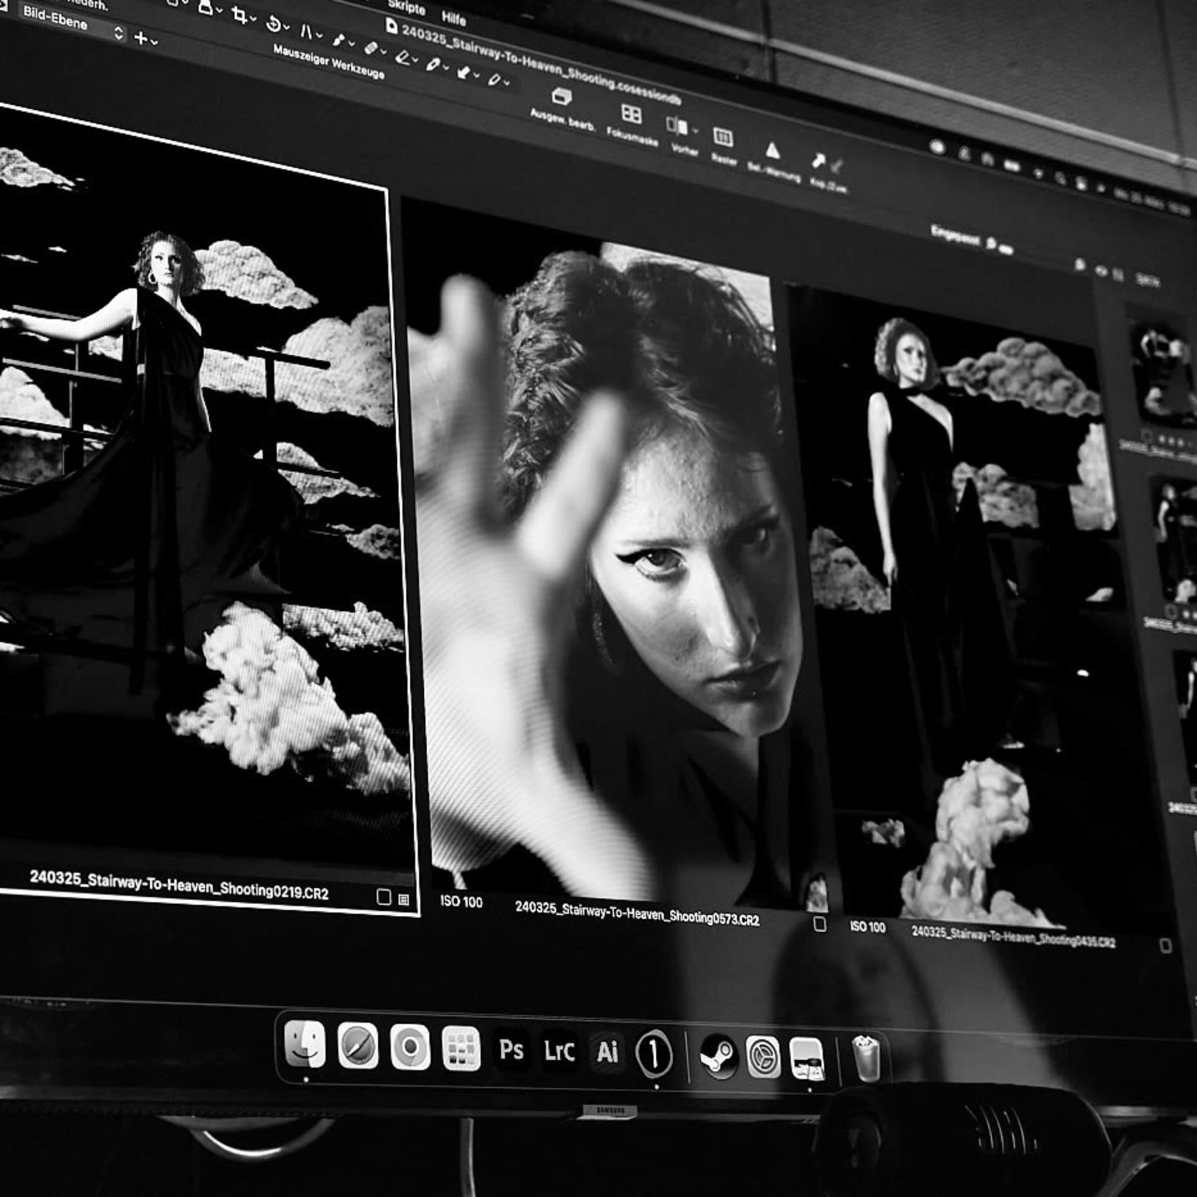Image resolution: width=1197 pixels, height=1197 pixels.
Task: Toggle the checkbox for Shooting0435.CR2
Action: tap(1165, 946)
